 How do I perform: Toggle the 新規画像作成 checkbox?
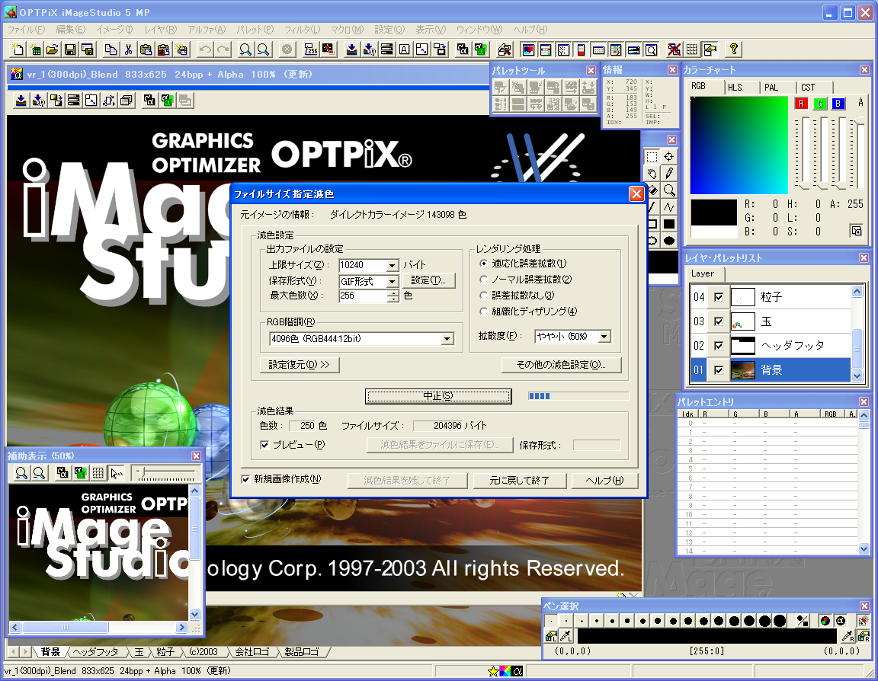(x=245, y=479)
